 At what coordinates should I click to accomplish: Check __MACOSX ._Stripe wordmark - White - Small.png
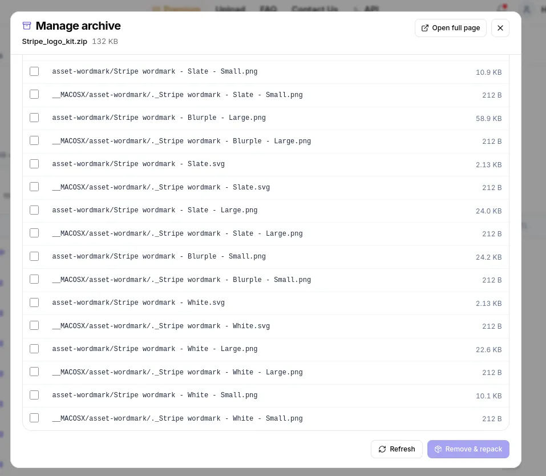click(34, 418)
